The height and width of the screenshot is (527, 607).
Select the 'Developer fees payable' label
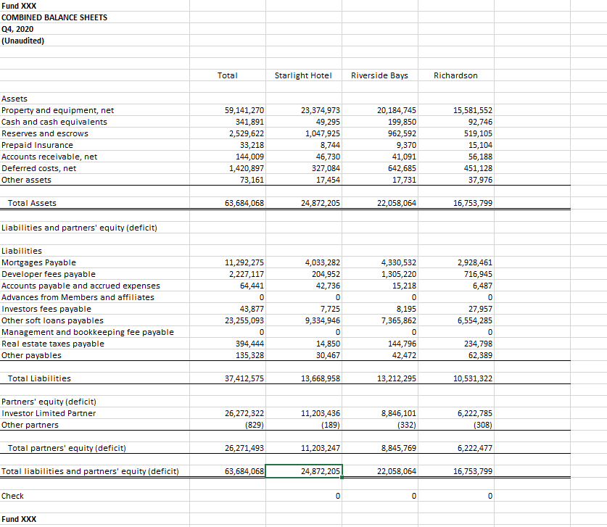click(x=49, y=274)
